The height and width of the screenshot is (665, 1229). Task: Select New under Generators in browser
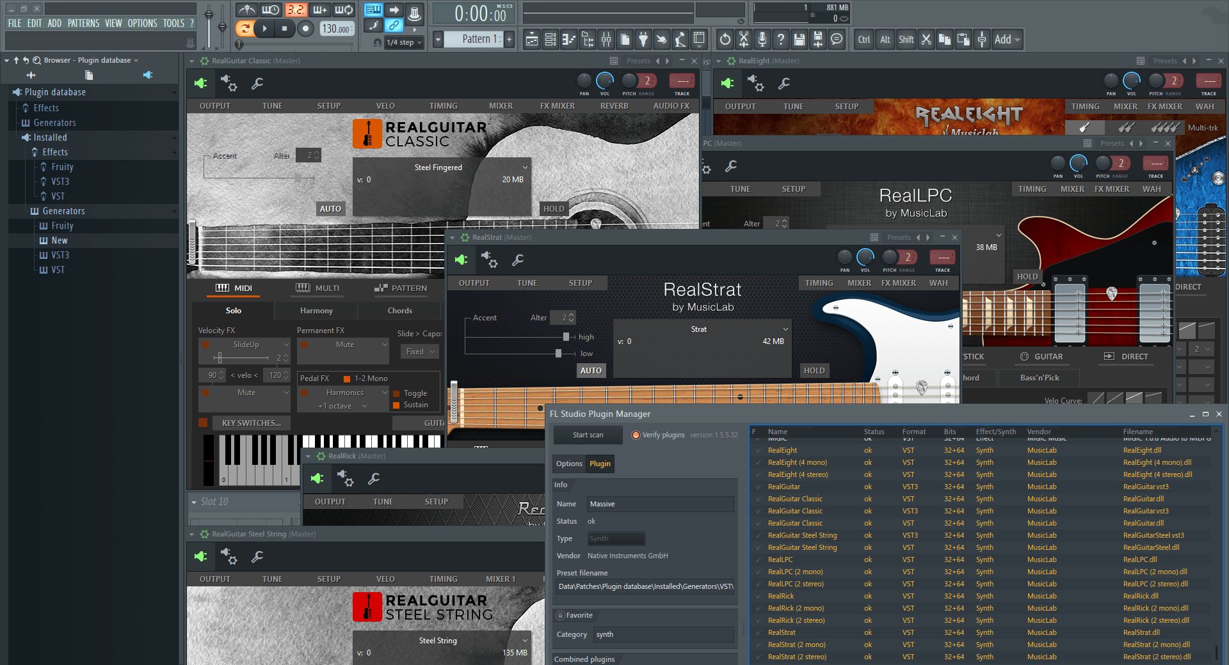60,240
